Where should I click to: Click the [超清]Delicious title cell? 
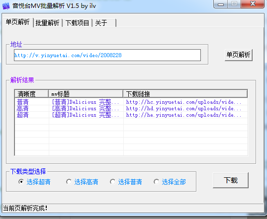pyautogui.click(x=86, y=115)
